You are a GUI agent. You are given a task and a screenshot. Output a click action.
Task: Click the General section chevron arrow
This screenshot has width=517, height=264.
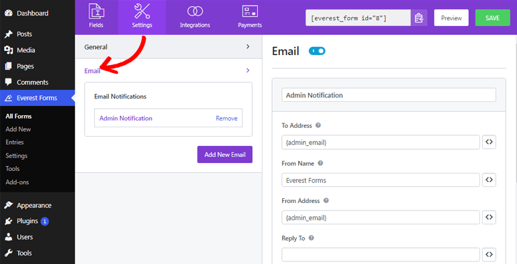pos(248,47)
